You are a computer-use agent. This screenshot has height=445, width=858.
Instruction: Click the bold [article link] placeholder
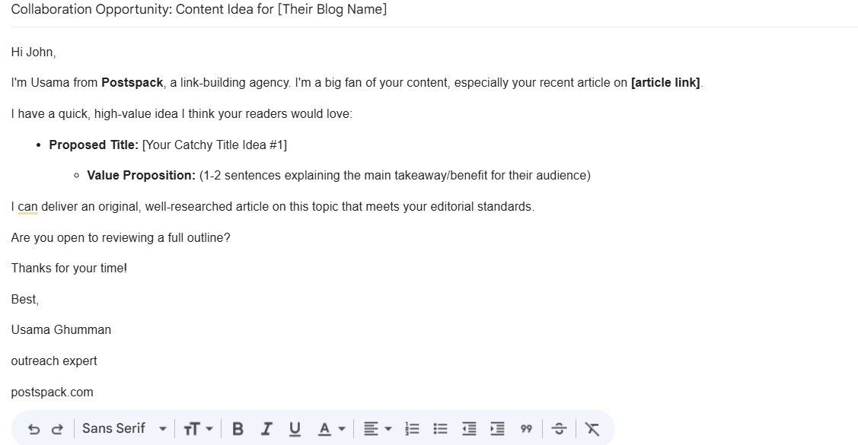click(665, 83)
